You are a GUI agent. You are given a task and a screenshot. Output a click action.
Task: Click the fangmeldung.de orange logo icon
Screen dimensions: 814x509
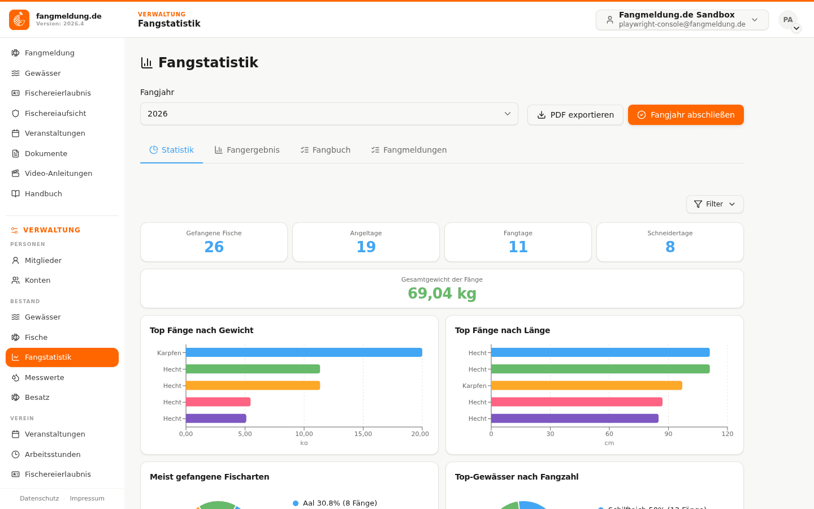19,20
